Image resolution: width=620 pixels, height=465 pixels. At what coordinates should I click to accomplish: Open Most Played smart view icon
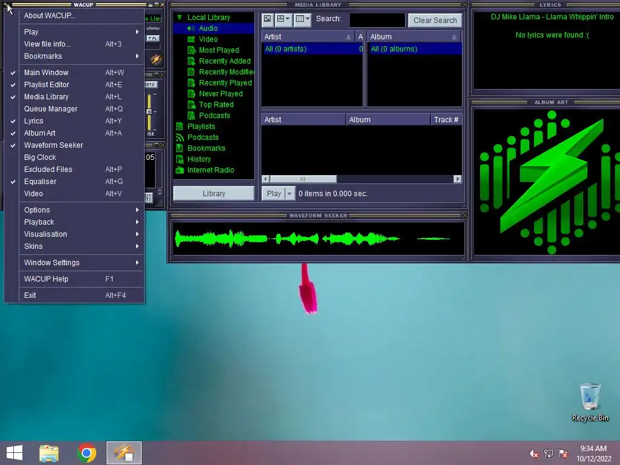click(x=191, y=50)
